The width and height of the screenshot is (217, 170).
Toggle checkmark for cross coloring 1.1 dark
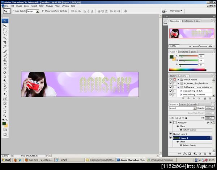coord(171,91)
